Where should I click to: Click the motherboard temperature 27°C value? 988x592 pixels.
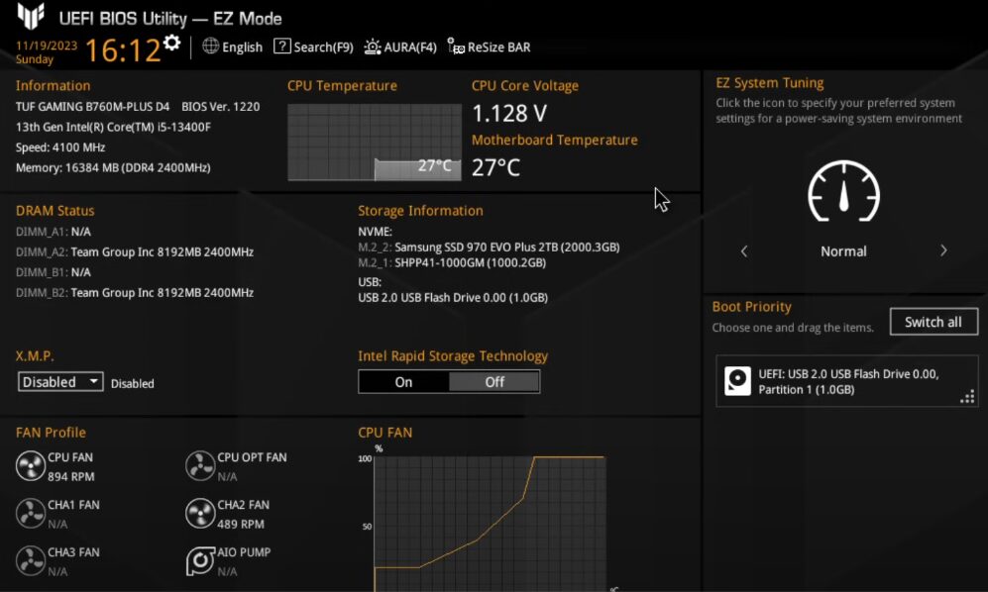click(x=495, y=167)
